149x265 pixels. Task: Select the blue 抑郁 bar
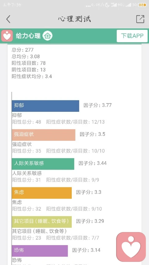click(45, 106)
